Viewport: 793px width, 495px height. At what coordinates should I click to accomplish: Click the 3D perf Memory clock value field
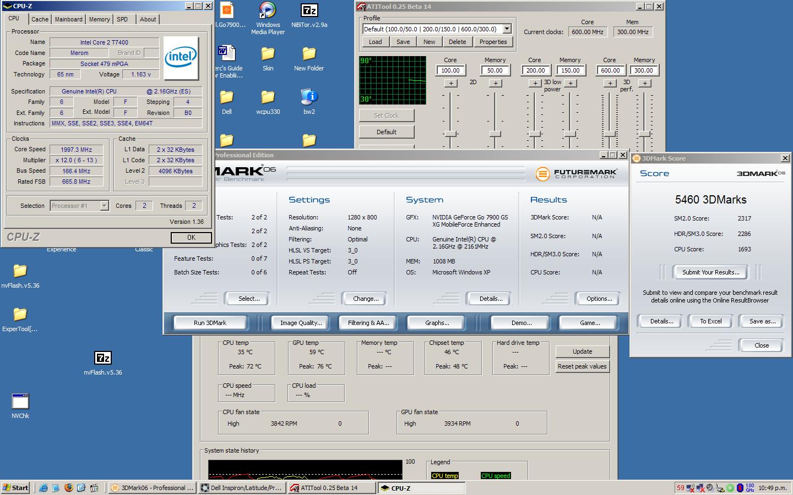point(643,70)
